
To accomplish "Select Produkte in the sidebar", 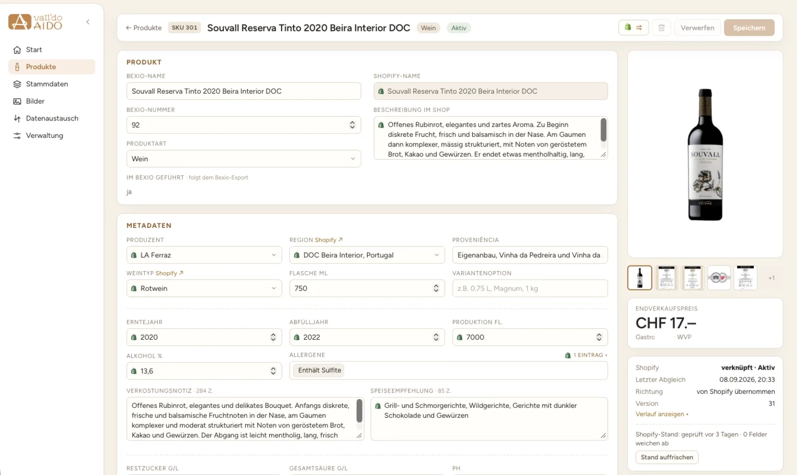I will [x=52, y=67].
